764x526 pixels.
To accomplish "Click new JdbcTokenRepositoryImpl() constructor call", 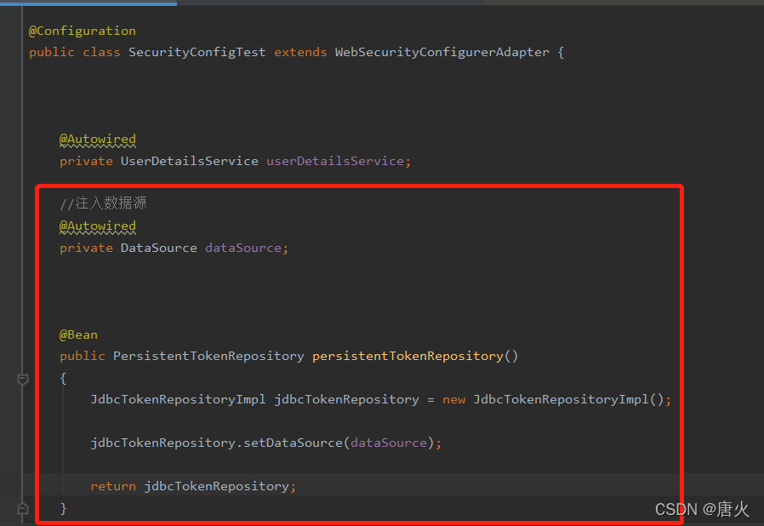I will 553,400.
